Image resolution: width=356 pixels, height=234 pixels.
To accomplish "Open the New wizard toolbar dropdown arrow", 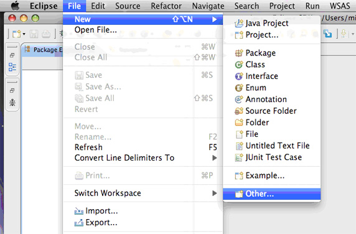I will tap(24, 34).
